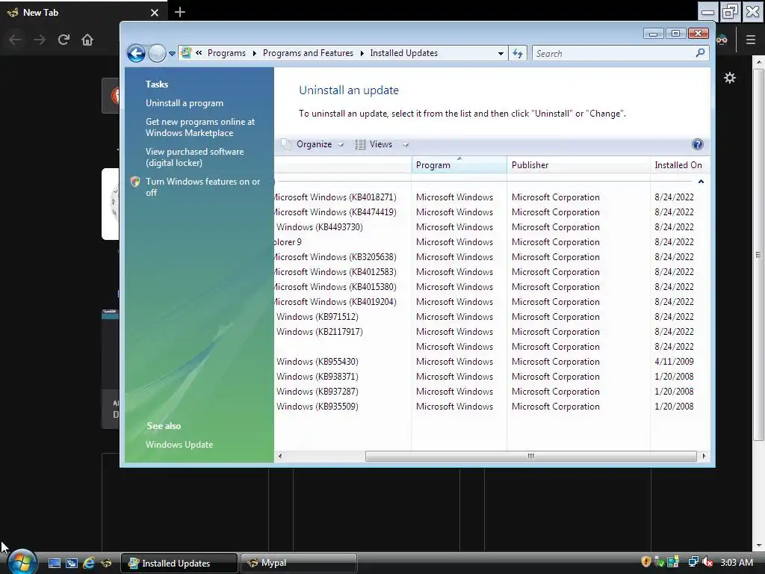765x574 pixels.
Task: Click the Control Panel icon in address bar
Action: (x=186, y=53)
